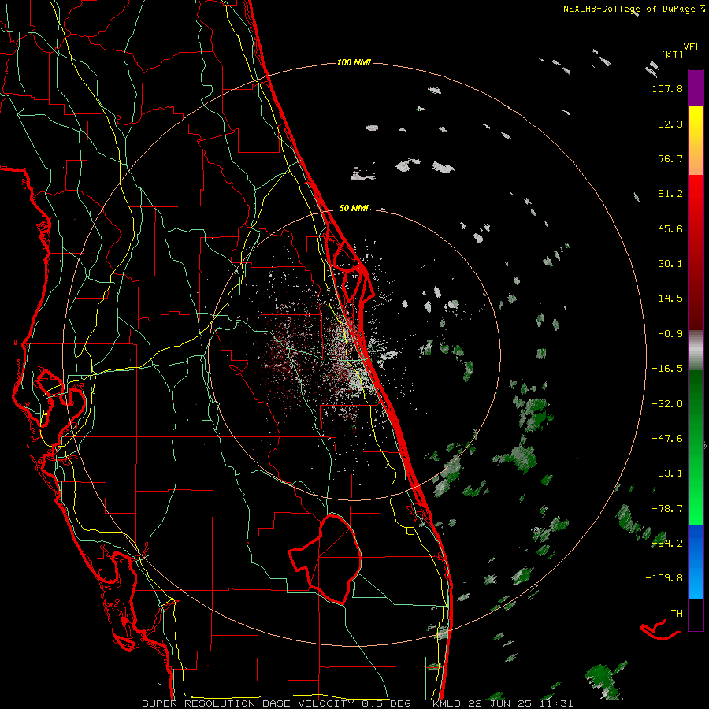Click the 100 NMI range ring label
709x709 pixels.
point(354,62)
